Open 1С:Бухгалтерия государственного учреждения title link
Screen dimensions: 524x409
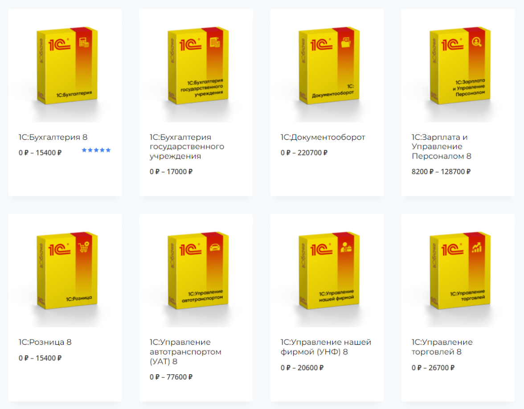pyautogui.click(x=187, y=147)
